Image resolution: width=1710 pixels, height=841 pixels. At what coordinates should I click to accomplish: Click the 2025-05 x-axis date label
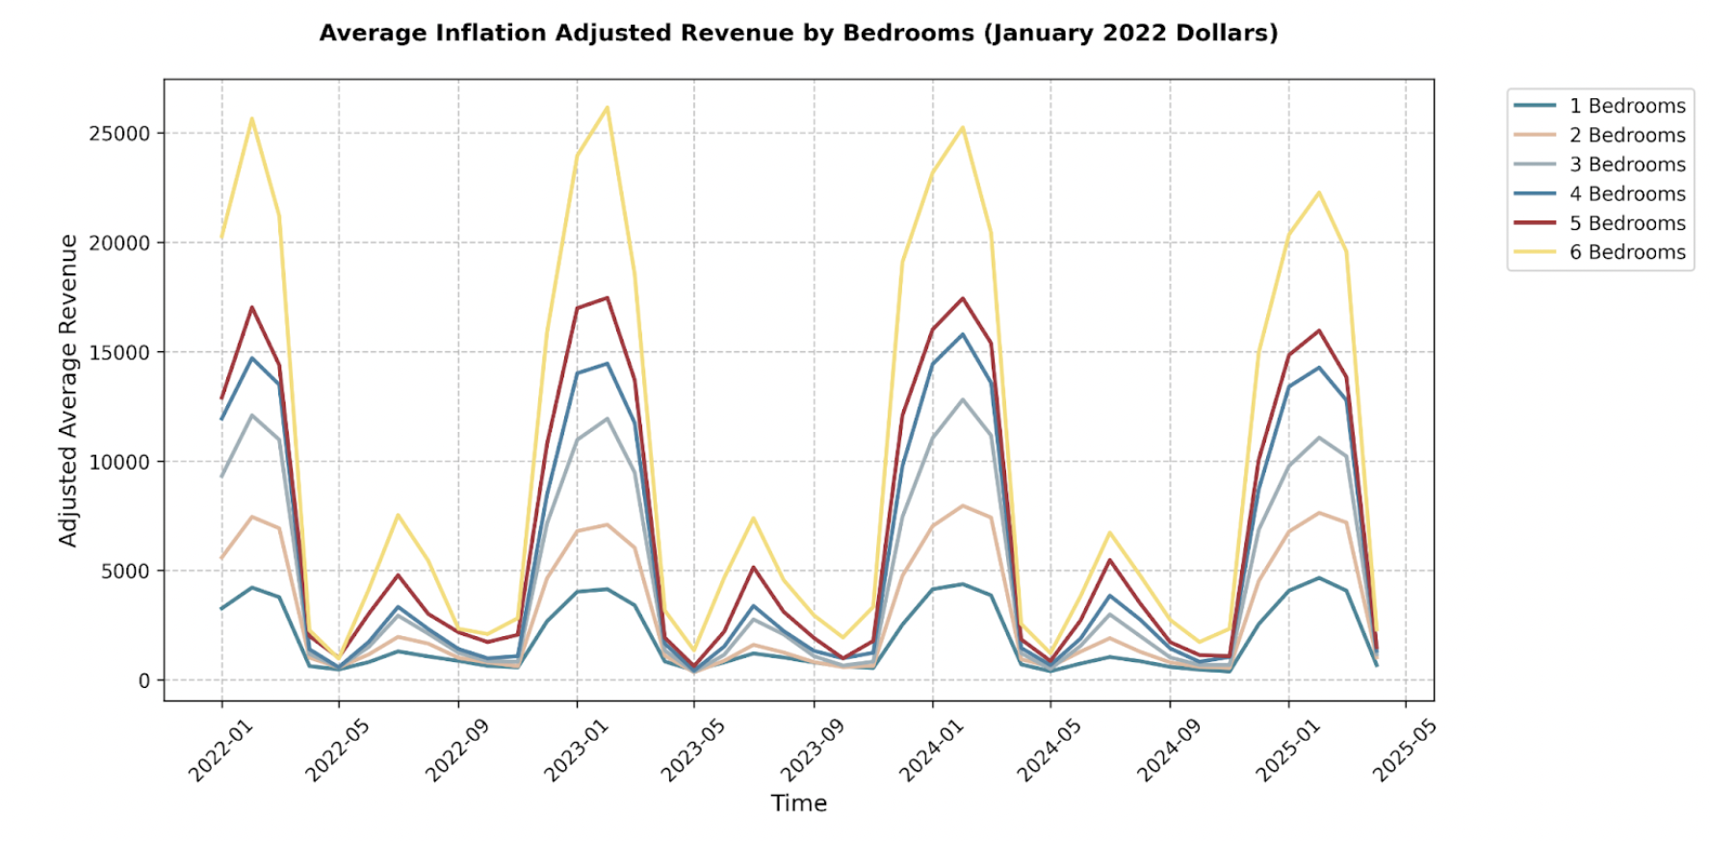pos(1404,751)
